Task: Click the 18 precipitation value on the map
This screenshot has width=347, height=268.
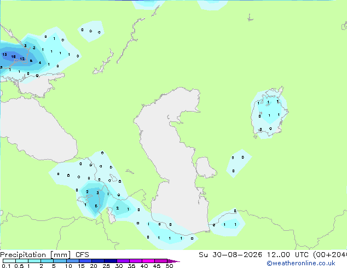Action: point(13,56)
